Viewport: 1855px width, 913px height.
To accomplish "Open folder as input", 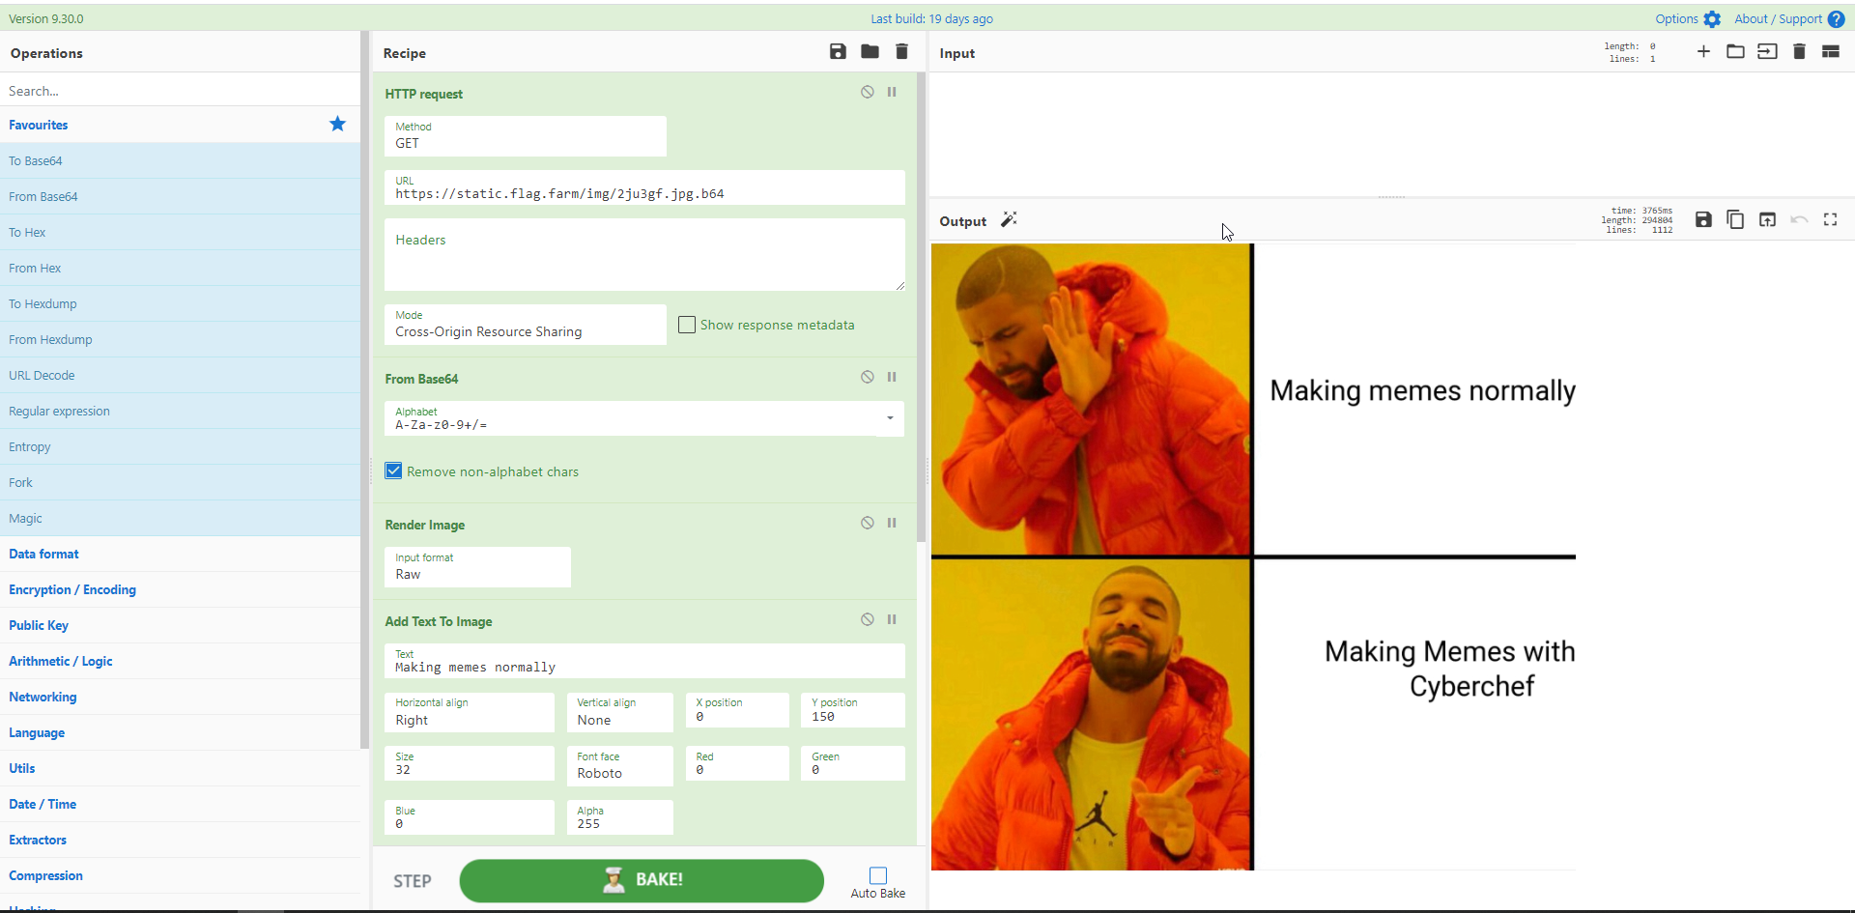I will click(1735, 51).
